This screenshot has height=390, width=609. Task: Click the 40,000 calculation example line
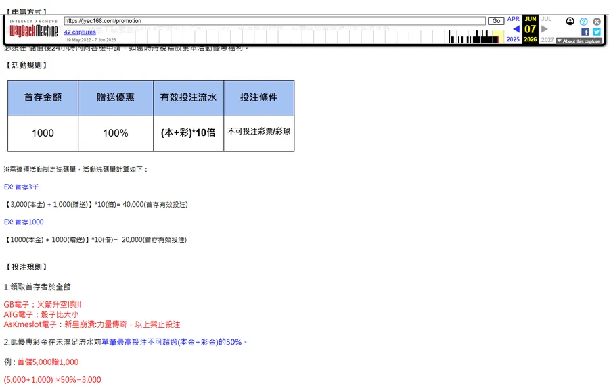point(96,205)
